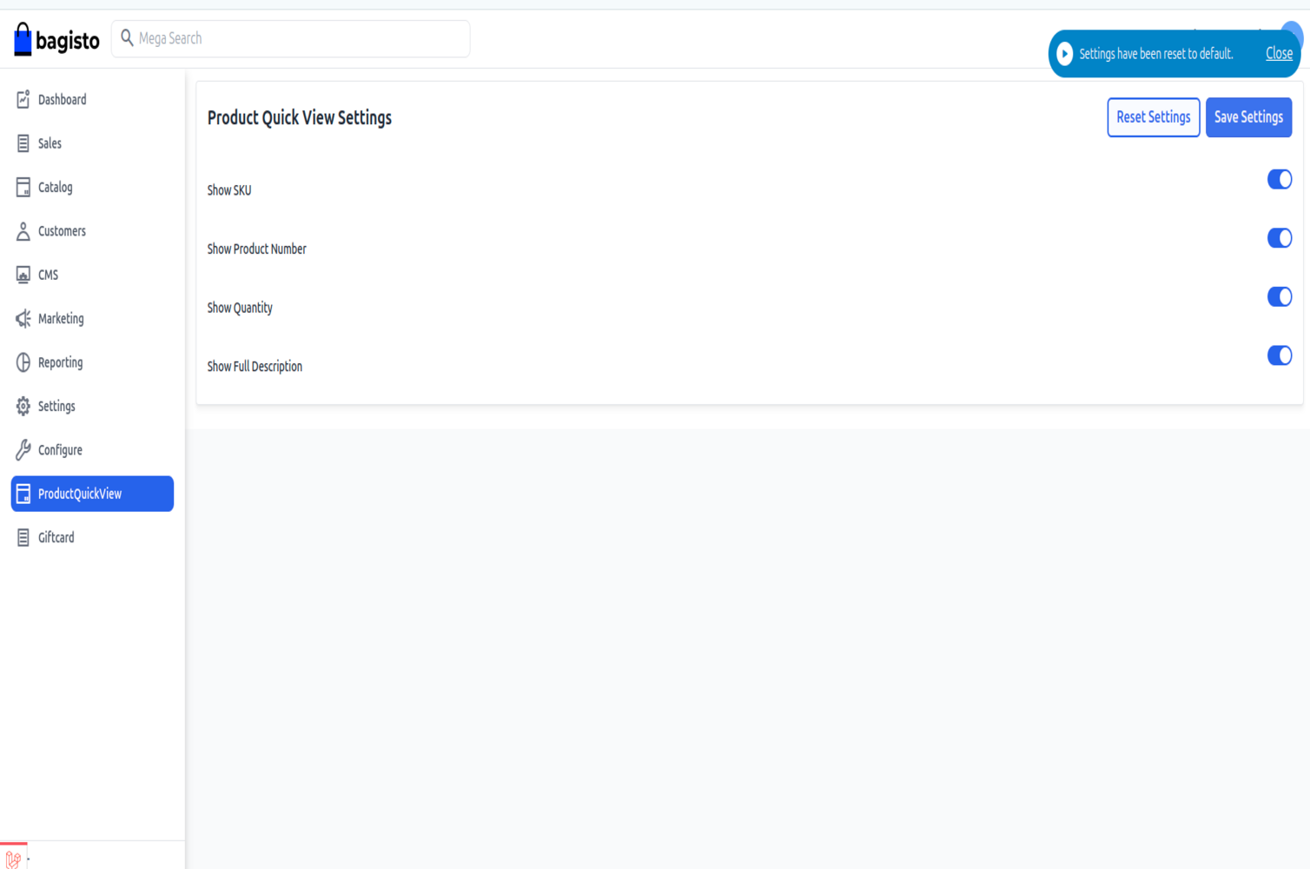
Task: Open Sales via its sidebar icon
Action: 23,143
